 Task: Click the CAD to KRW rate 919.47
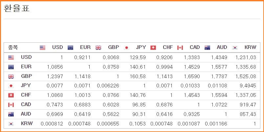click(248, 105)
